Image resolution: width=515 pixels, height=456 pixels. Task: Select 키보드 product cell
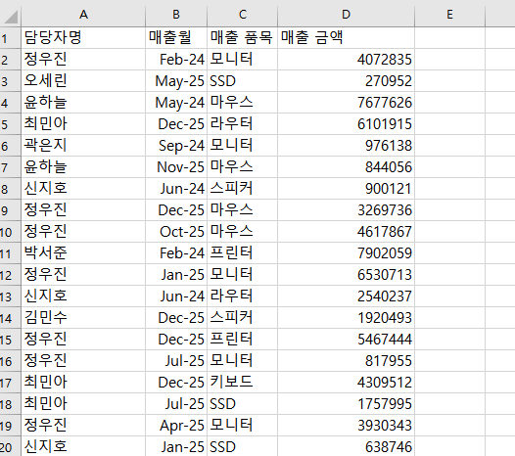tap(243, 383)
